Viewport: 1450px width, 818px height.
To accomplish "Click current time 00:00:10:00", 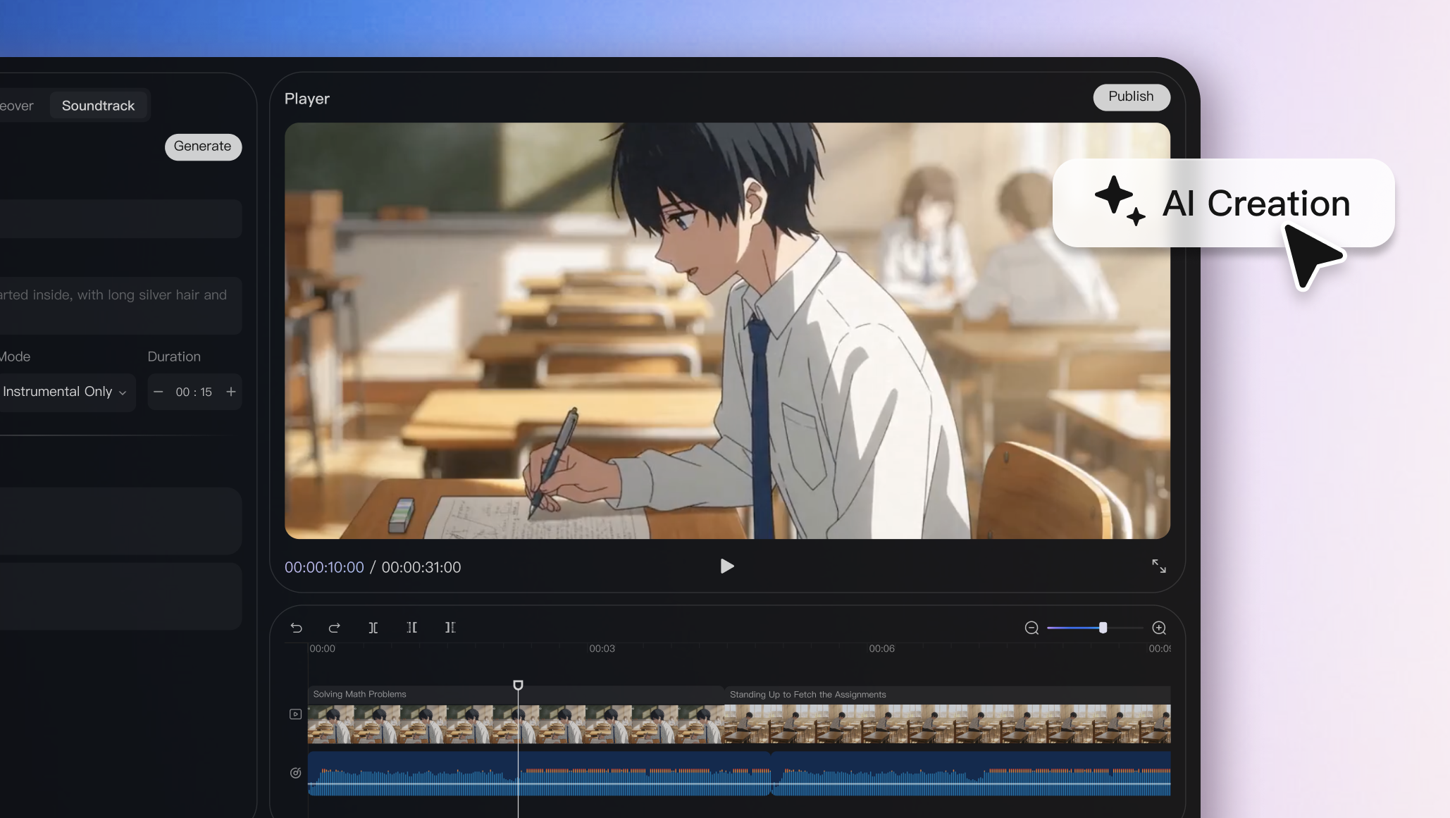I will tap(324, 567).
